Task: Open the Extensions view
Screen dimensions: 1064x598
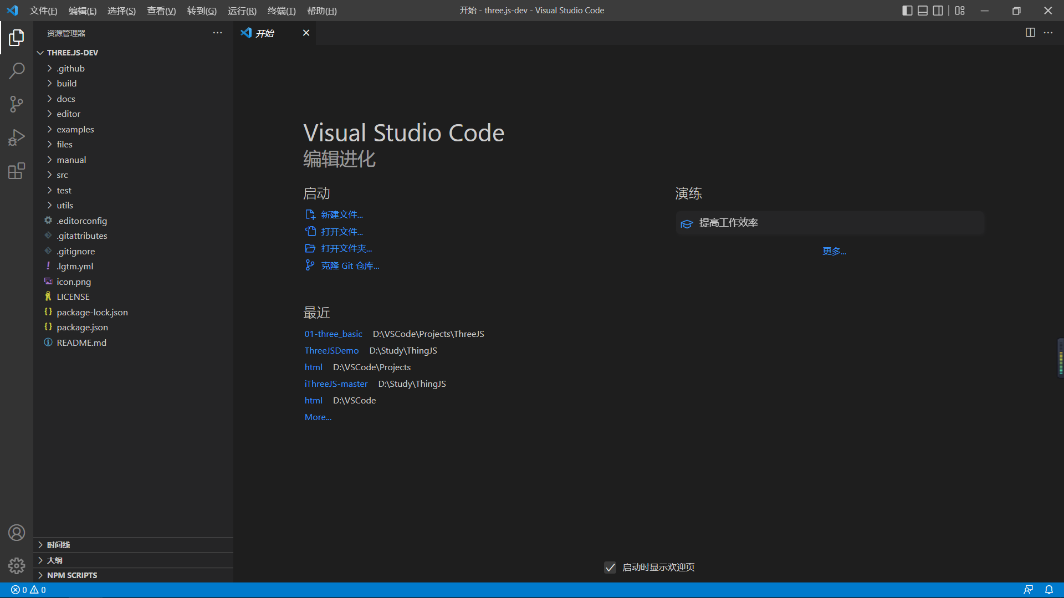Action: click(x=17, y=171)
